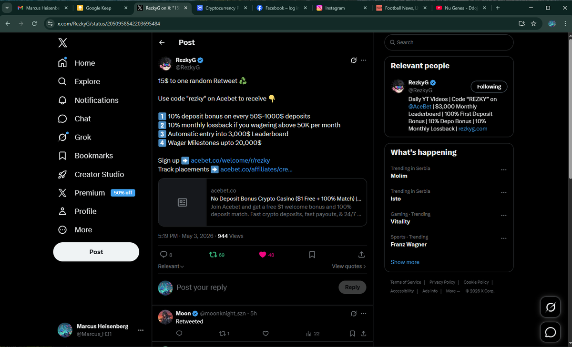Bookmark this page with the star icon
The height and width of the screenshot is (347, 572).
point(533,23)
